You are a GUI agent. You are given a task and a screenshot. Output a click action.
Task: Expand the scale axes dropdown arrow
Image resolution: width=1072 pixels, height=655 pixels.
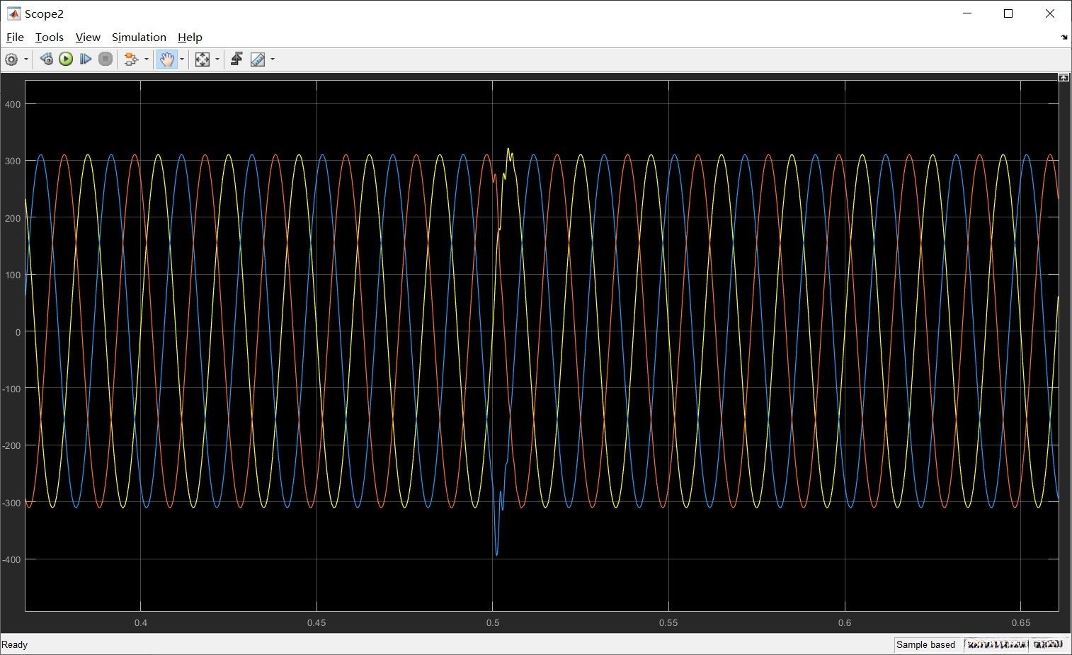(217, 59)
